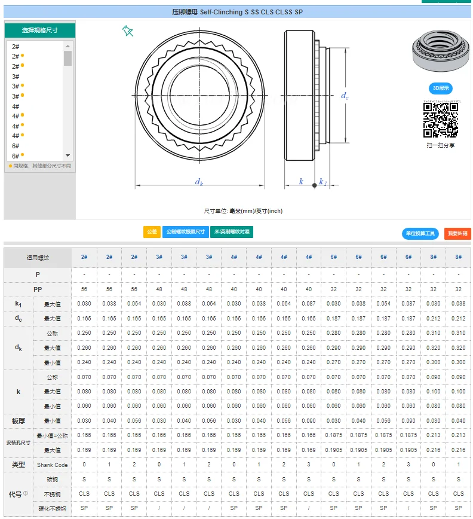Click 我要纠错 to report an error
Image resolution: width=473 pixels, height=519 pixels.
point(458,234)
